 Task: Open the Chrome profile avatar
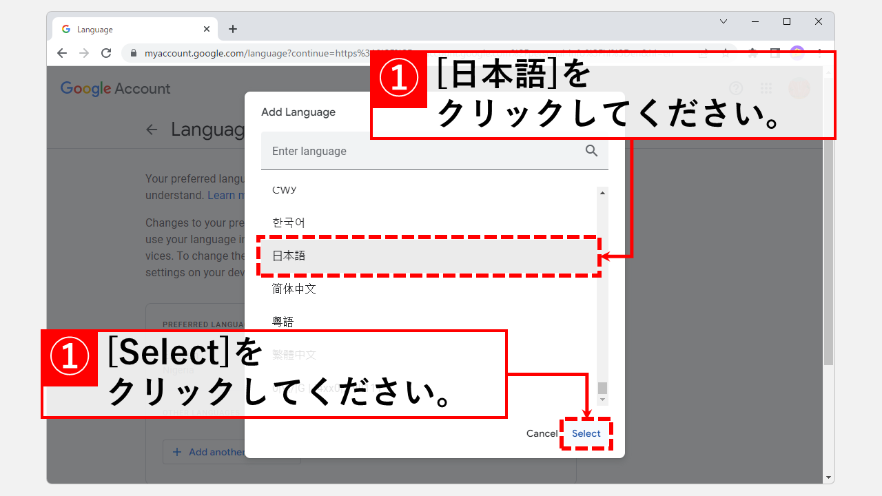point(797,52)
